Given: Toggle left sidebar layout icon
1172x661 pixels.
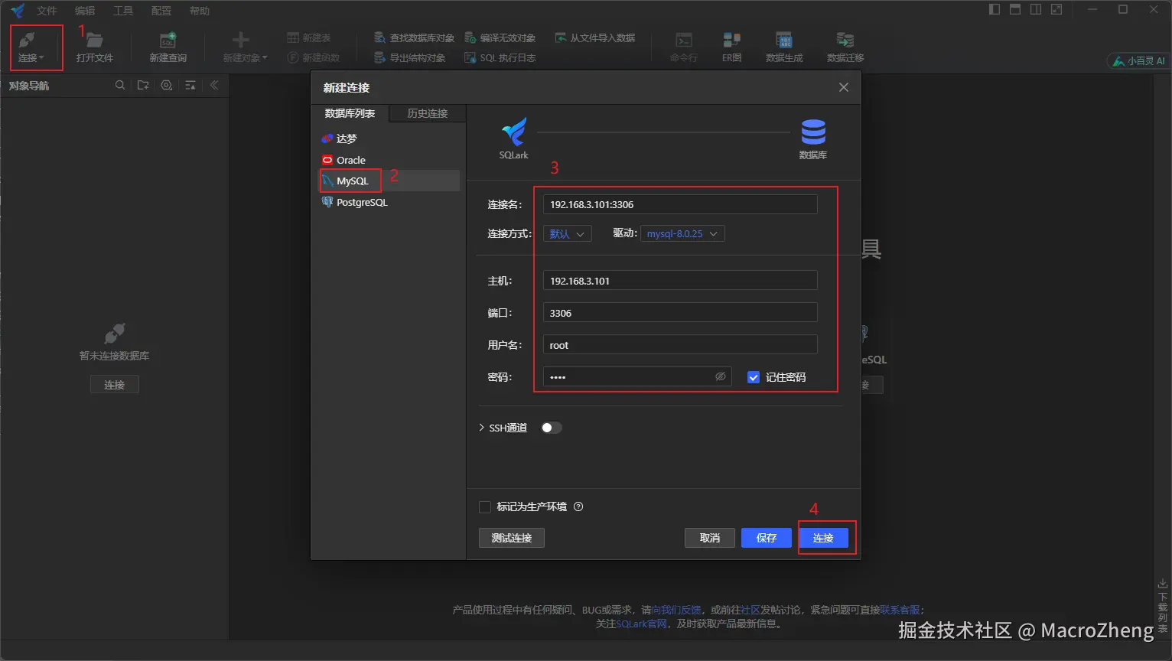Looking at the screenshot, I should coord(995,9).
